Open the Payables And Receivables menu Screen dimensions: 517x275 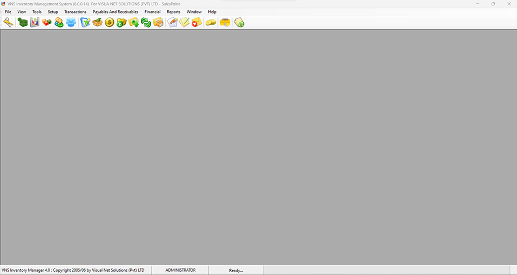click(x=115, y=12)
